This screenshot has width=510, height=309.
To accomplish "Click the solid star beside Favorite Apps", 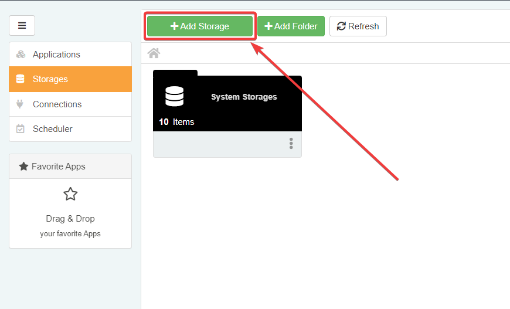I will point(23,167).
